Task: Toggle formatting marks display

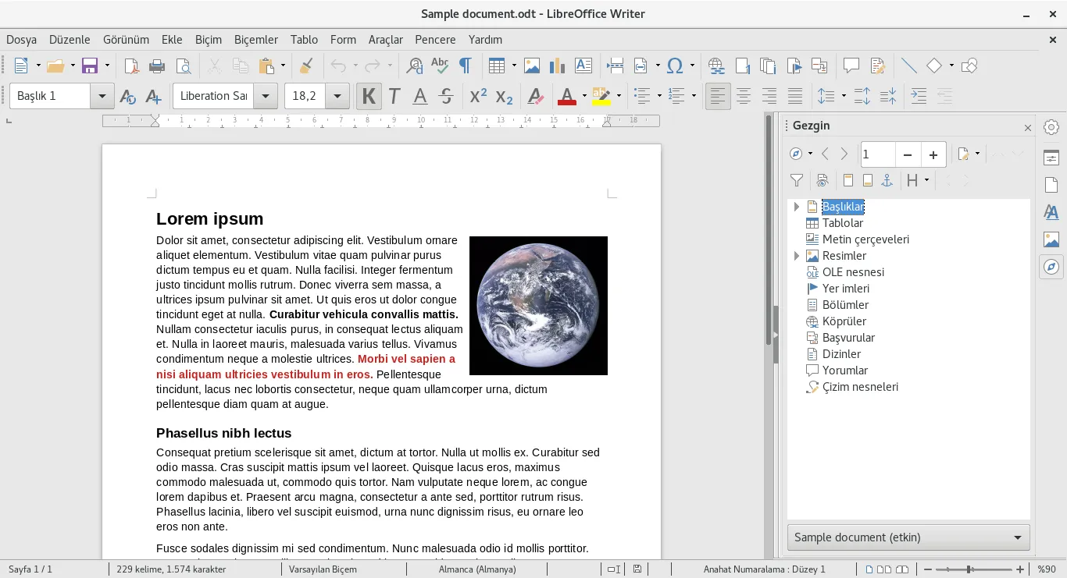Action: tap(466, 66)
